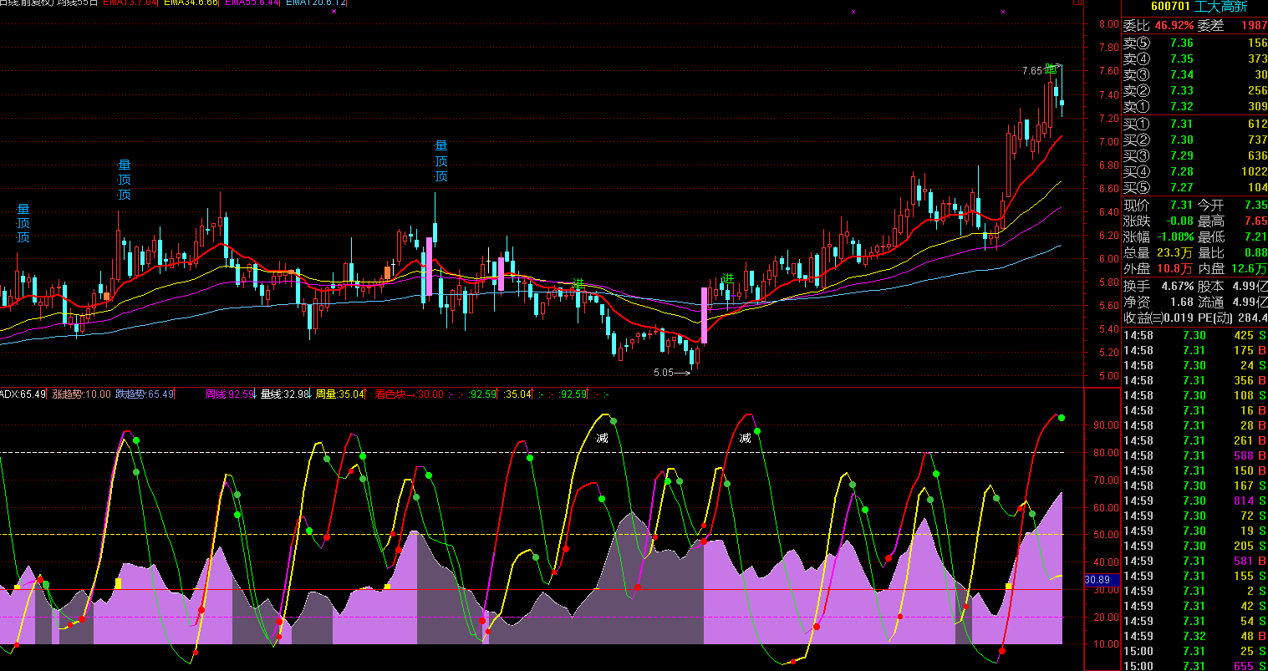Click the ADX:65.49 indicator value
Image resolution: width=1268 pixels, height=671 pixels.
click(x=23, y=394)
